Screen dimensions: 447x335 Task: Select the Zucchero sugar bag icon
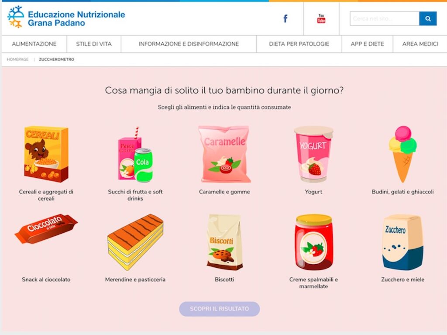[x=402, y=242]
